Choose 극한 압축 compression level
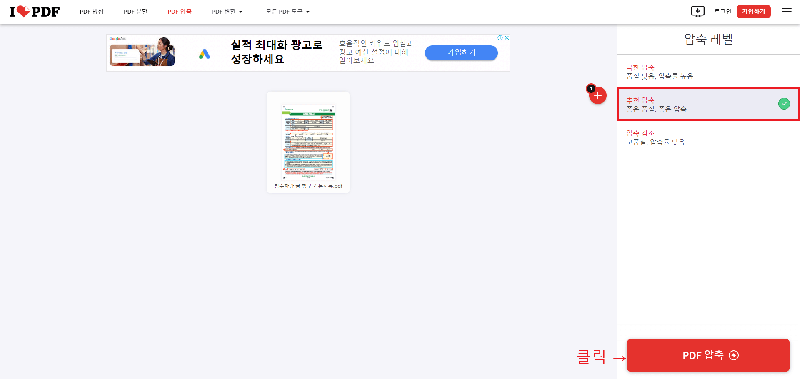 point(708,71)
